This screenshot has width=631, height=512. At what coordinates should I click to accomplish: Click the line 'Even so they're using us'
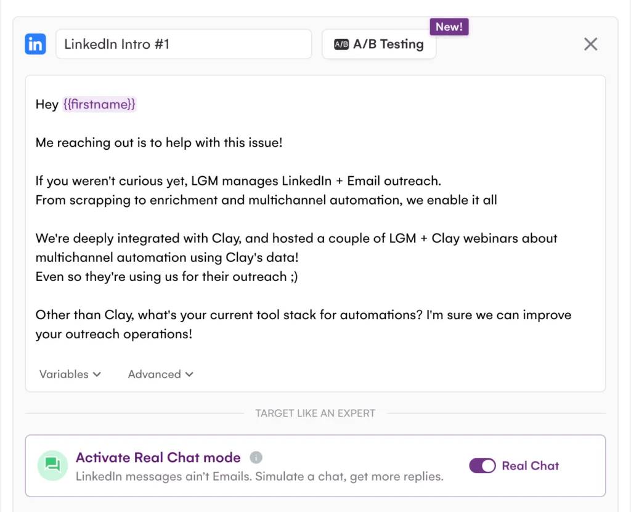[166, 277]
